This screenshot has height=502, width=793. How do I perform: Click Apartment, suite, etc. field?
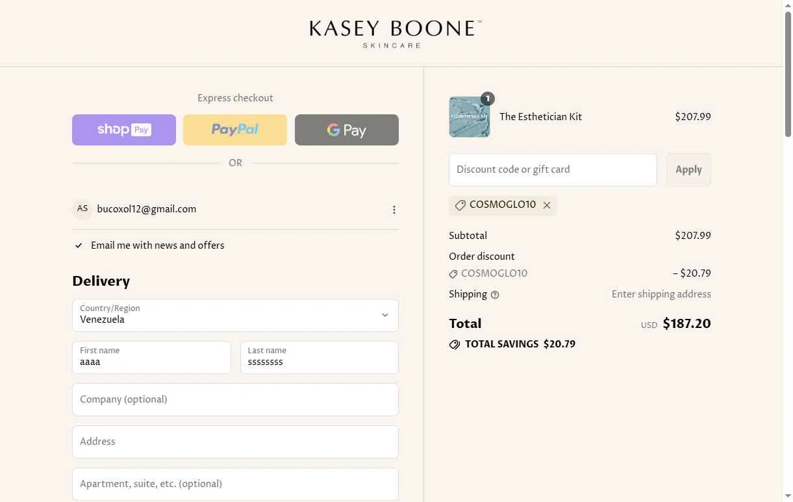coord(235,484)
